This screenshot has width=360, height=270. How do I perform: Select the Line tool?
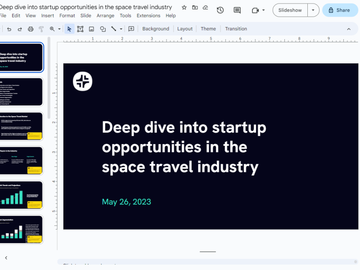click(x=114, y=29)
